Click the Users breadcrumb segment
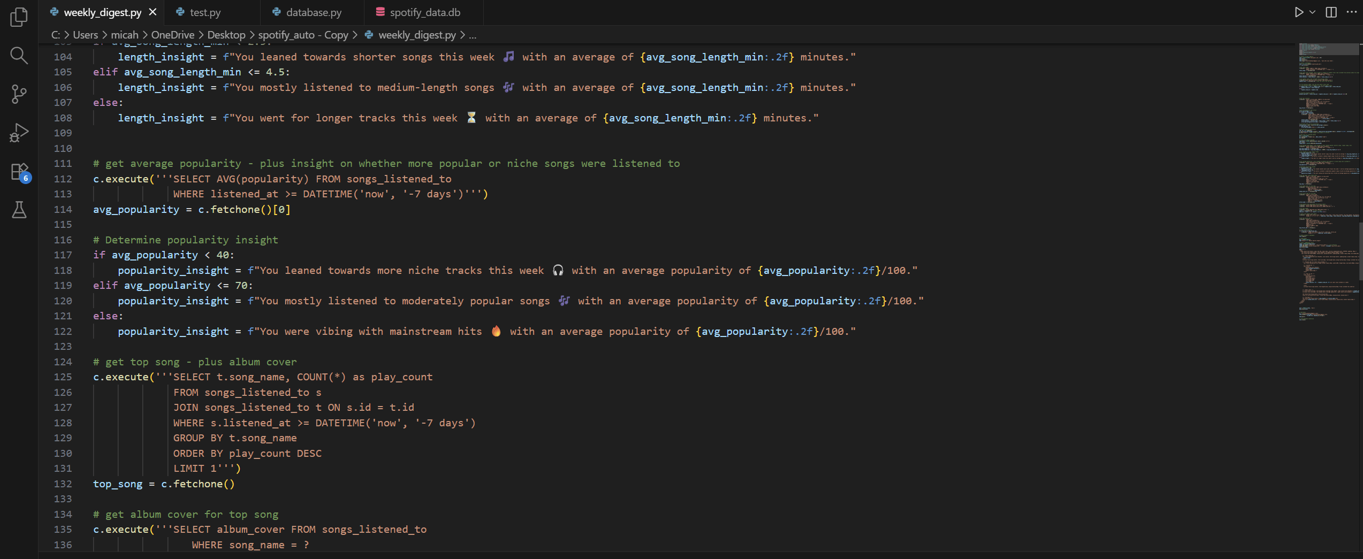 (x=86, y=35)
